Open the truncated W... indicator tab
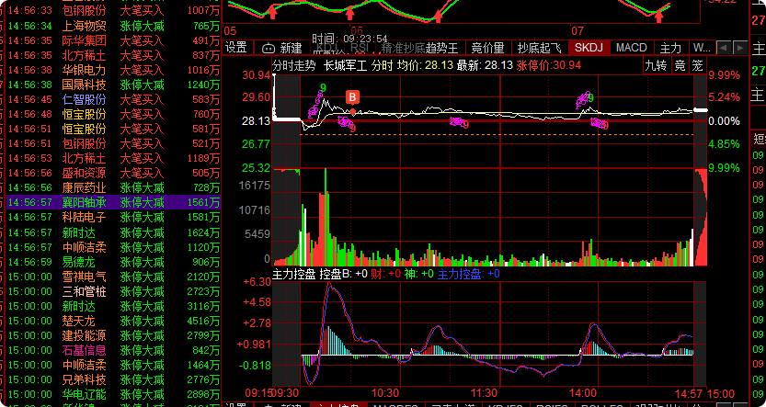766x407 pixels. click(702, 48)
